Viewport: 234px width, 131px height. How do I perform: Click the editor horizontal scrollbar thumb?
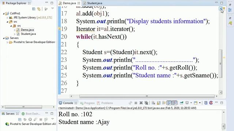click(x=147, y=96)
